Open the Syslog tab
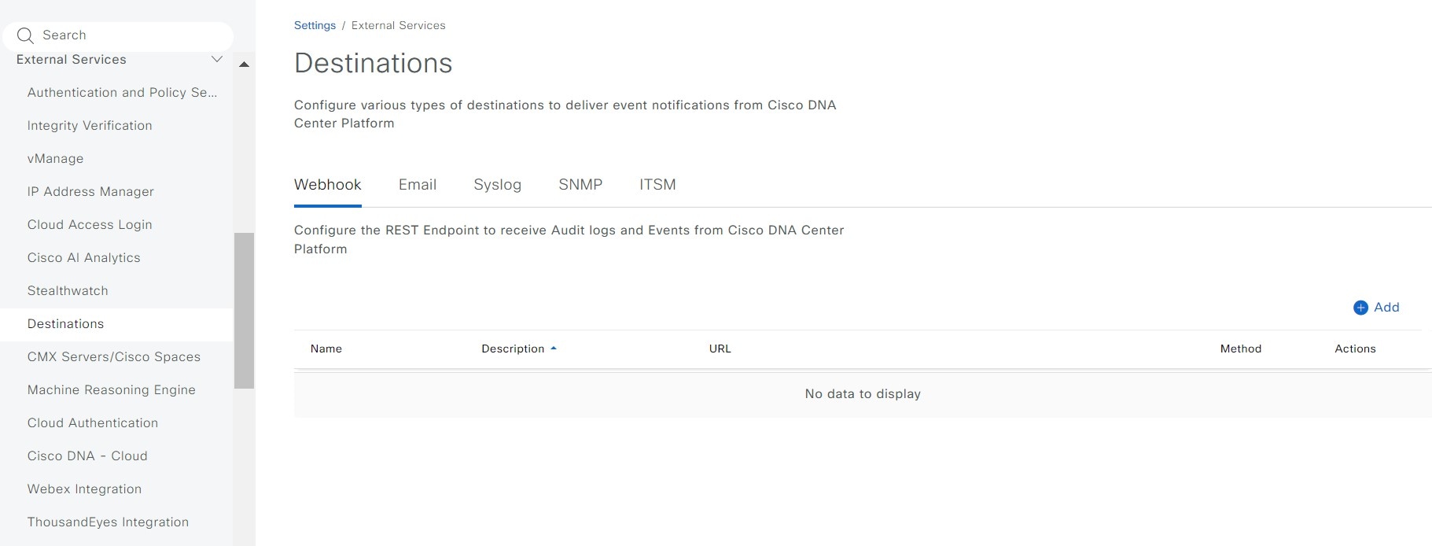 (x=497, y=185)
